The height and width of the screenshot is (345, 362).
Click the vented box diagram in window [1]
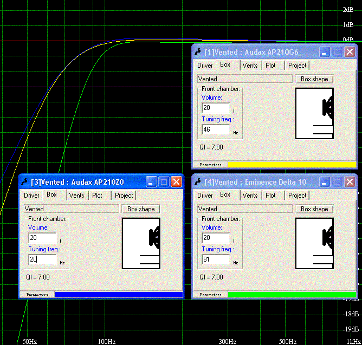click(314, 113)
